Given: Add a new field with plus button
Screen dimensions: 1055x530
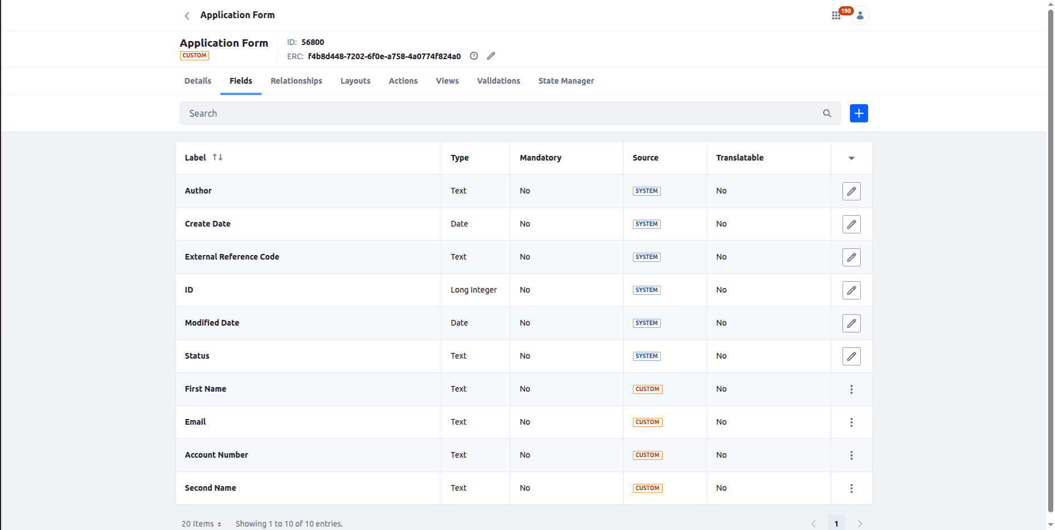Looking at the screenshot, I should click(x=859, y=113).
